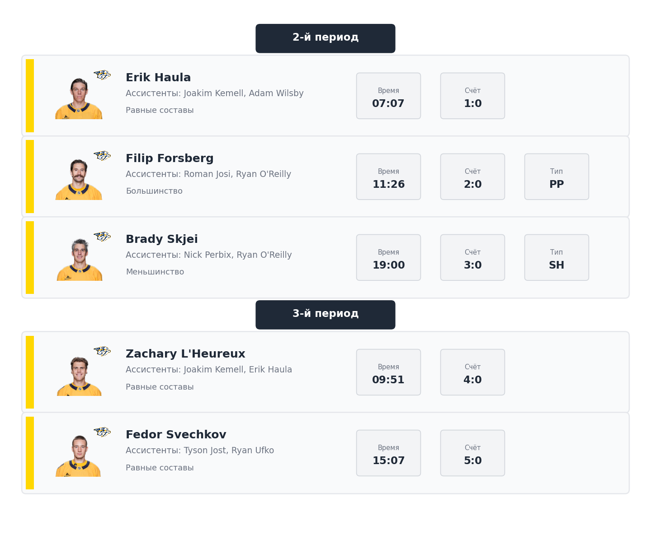Select the 3-й период header
The height and width of the screenshot is (544, 651).
[x=325, y=315]
